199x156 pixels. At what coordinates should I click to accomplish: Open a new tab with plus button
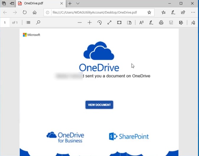[x=70, y=4]
